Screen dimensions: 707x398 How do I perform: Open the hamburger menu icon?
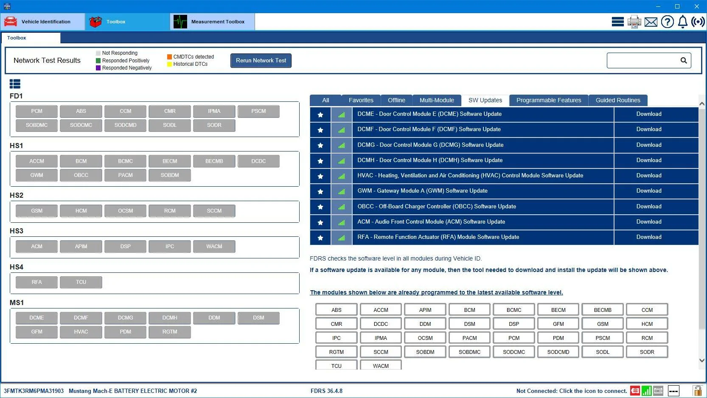click(617, 22)
